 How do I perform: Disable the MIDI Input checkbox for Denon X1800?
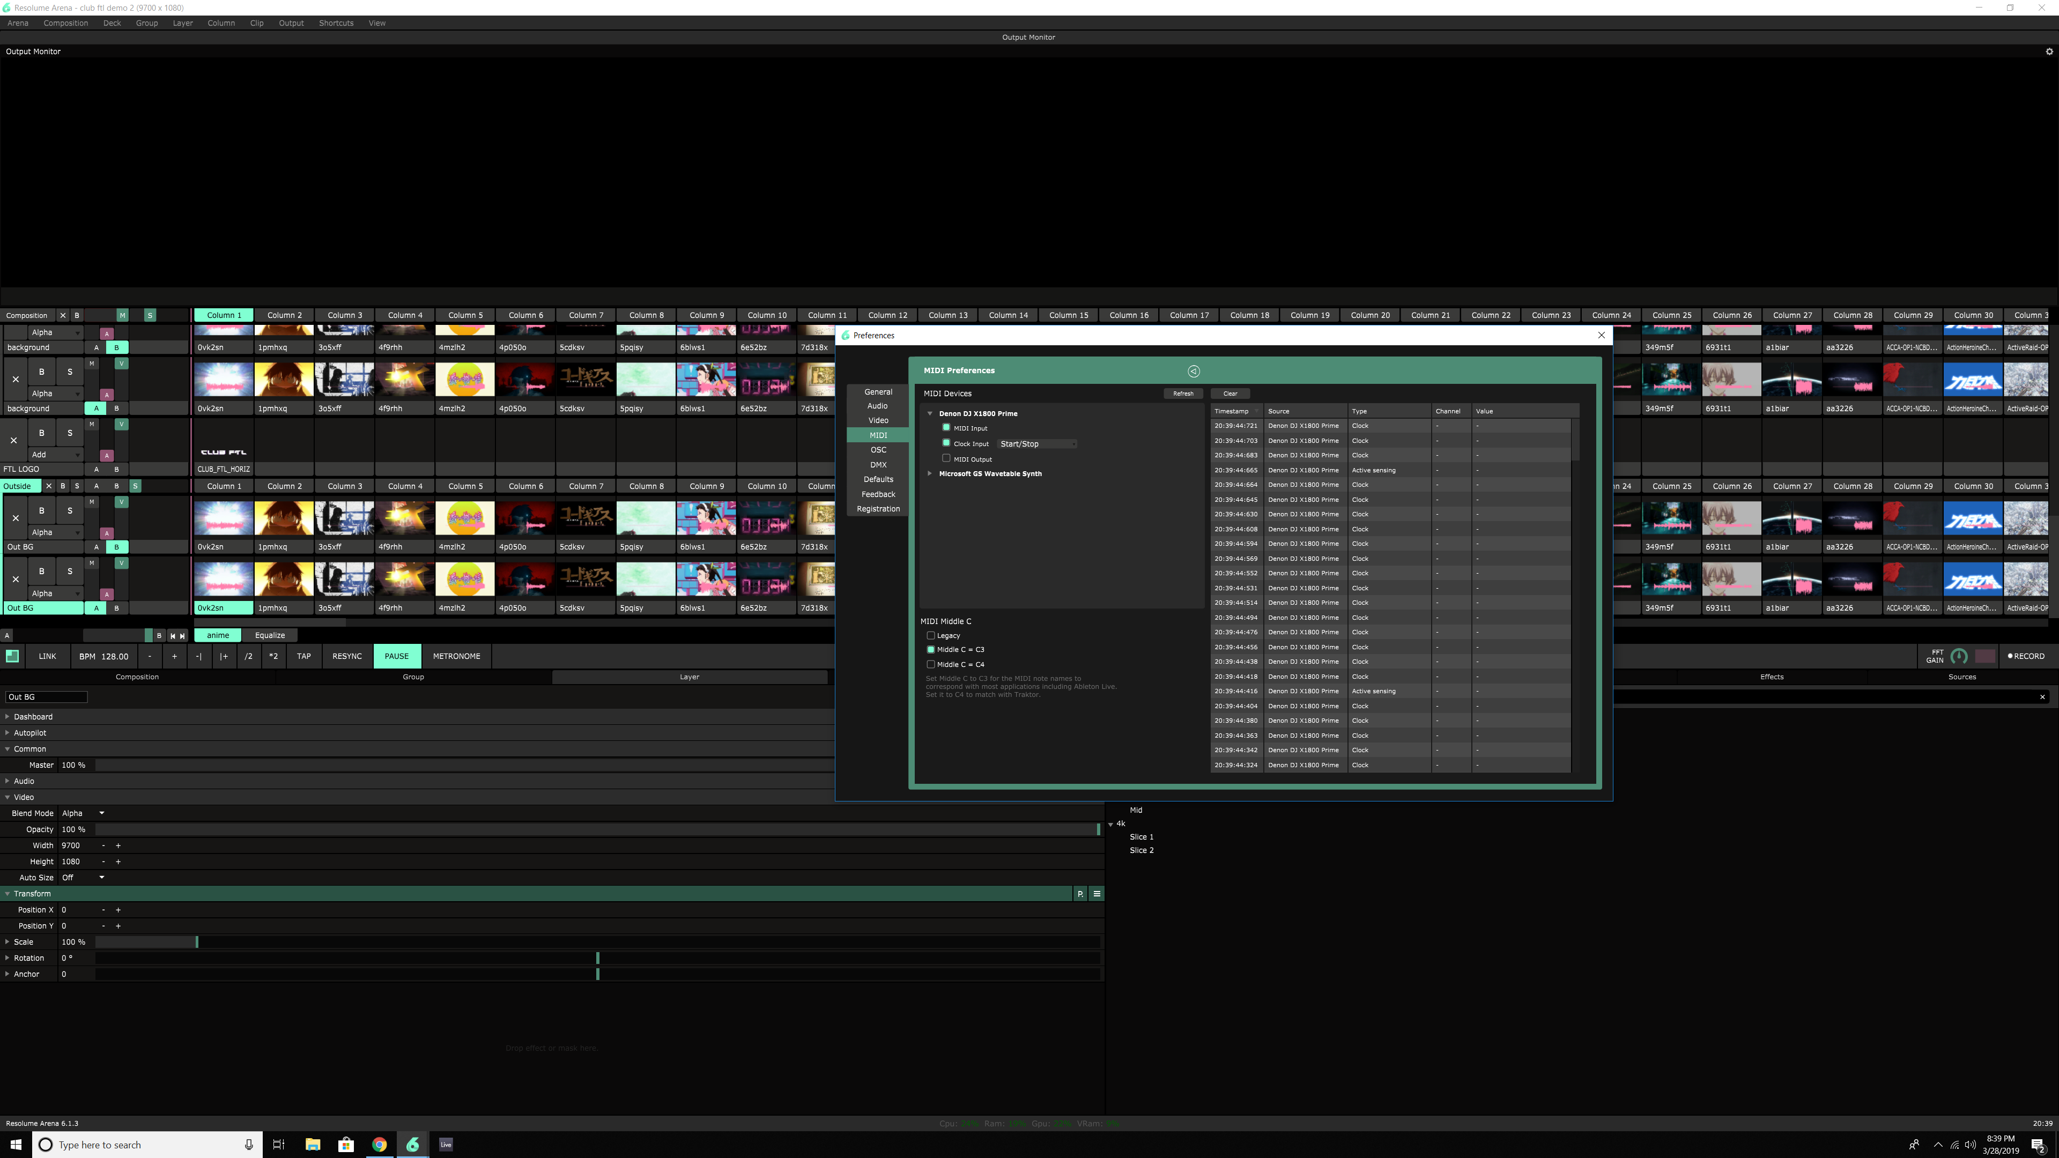(x=946, y=428)
